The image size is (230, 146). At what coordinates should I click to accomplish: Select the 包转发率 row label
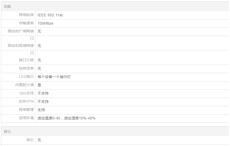(x=26, y=68)
